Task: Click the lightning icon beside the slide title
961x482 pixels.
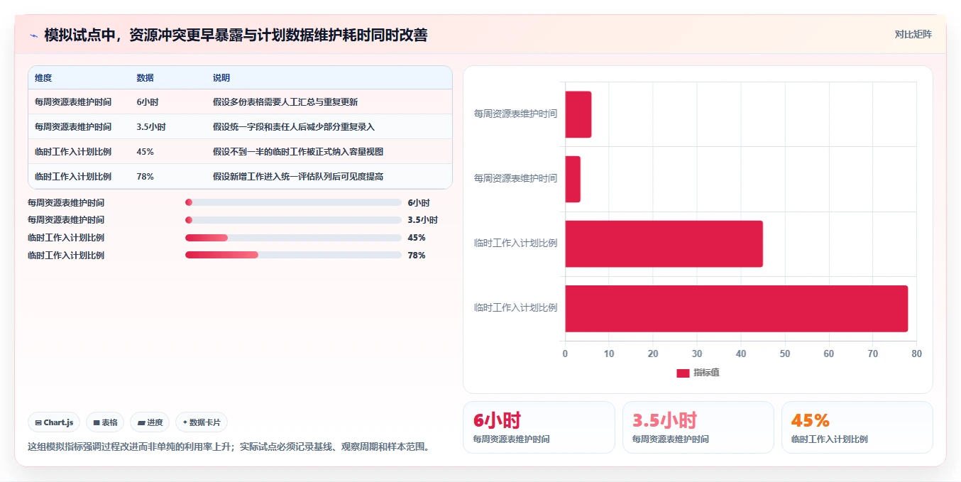Action: pos(33,35)
